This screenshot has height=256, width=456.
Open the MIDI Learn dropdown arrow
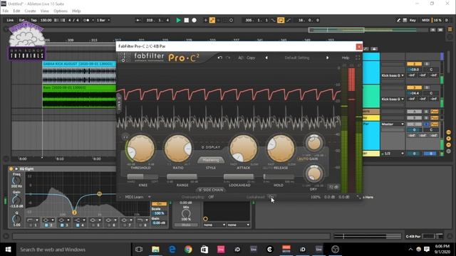coord(150,197)
